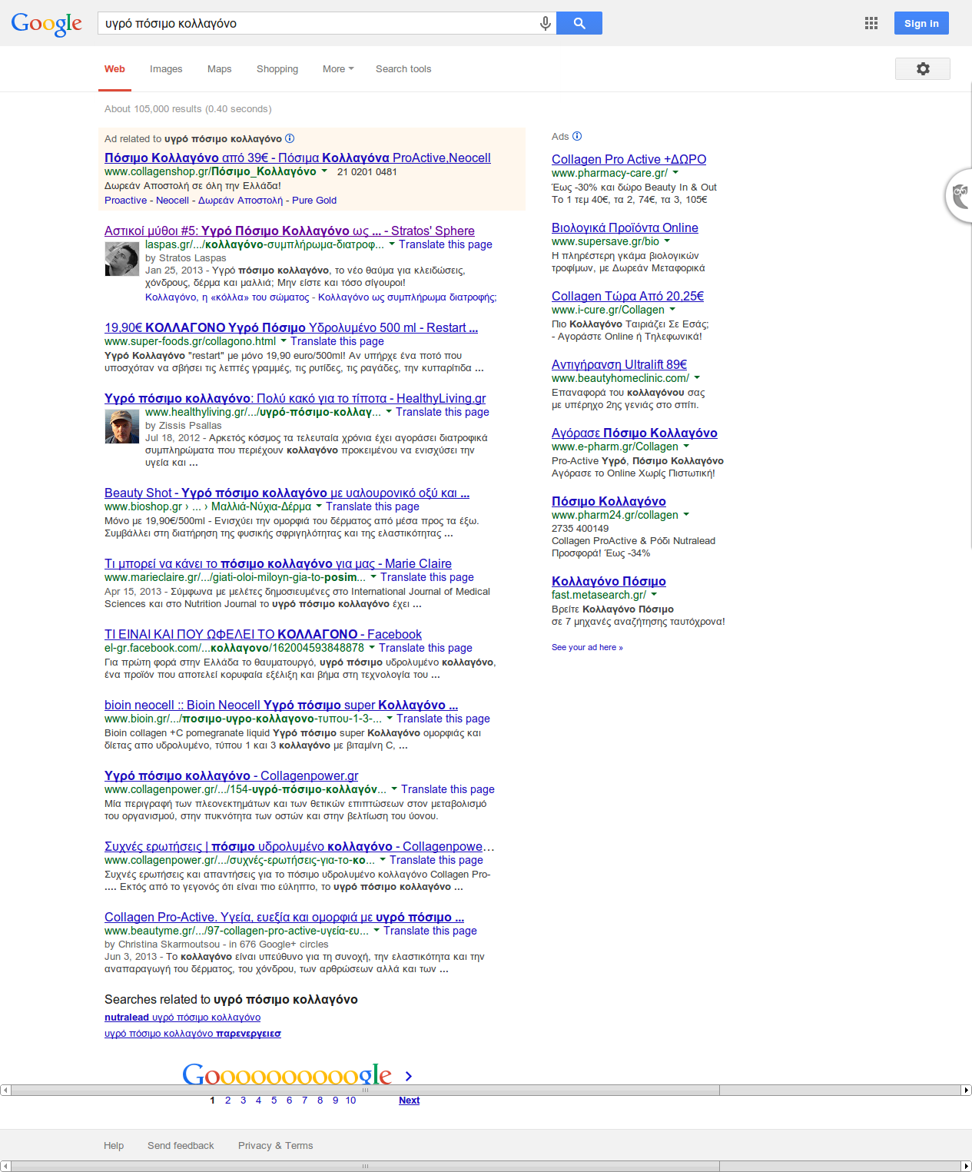Image resolution: width=972 pixels, height=1172 pixels.
Task: Go to results page 2
Action: (227, 1100)
